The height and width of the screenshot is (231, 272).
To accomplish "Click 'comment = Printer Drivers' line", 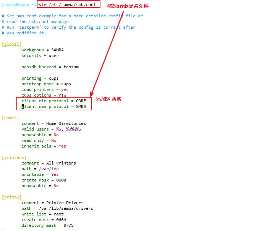I will (x=53, y=203).
